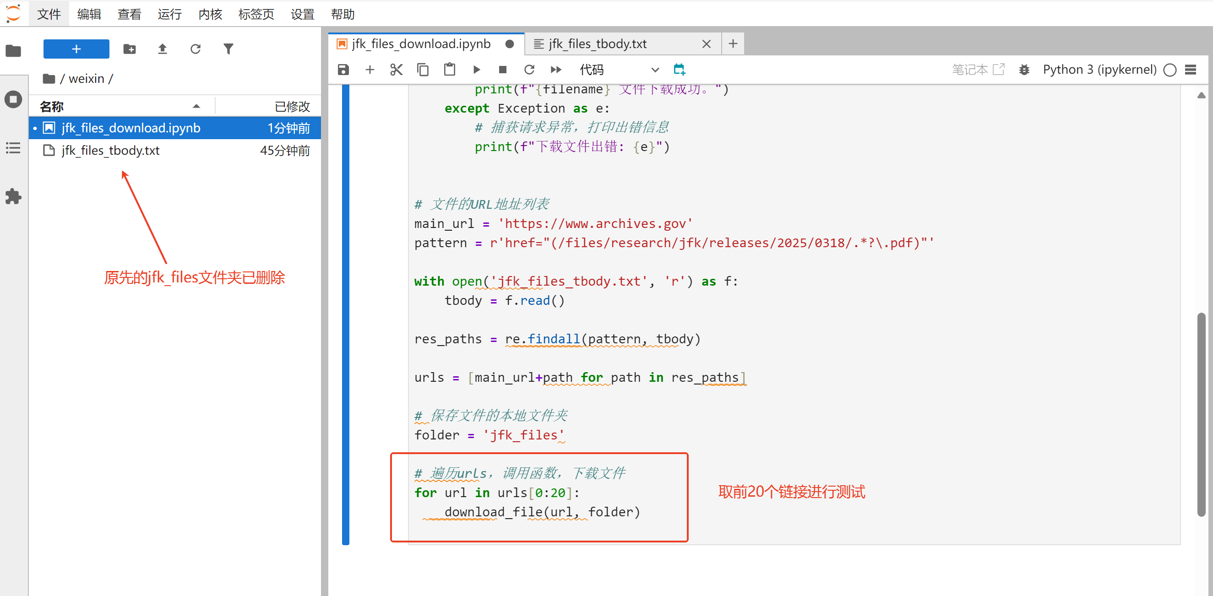This screenshot has height=596, width=1213.
Task: Click the blue new launcher plus button
Action: click(76, 49)
